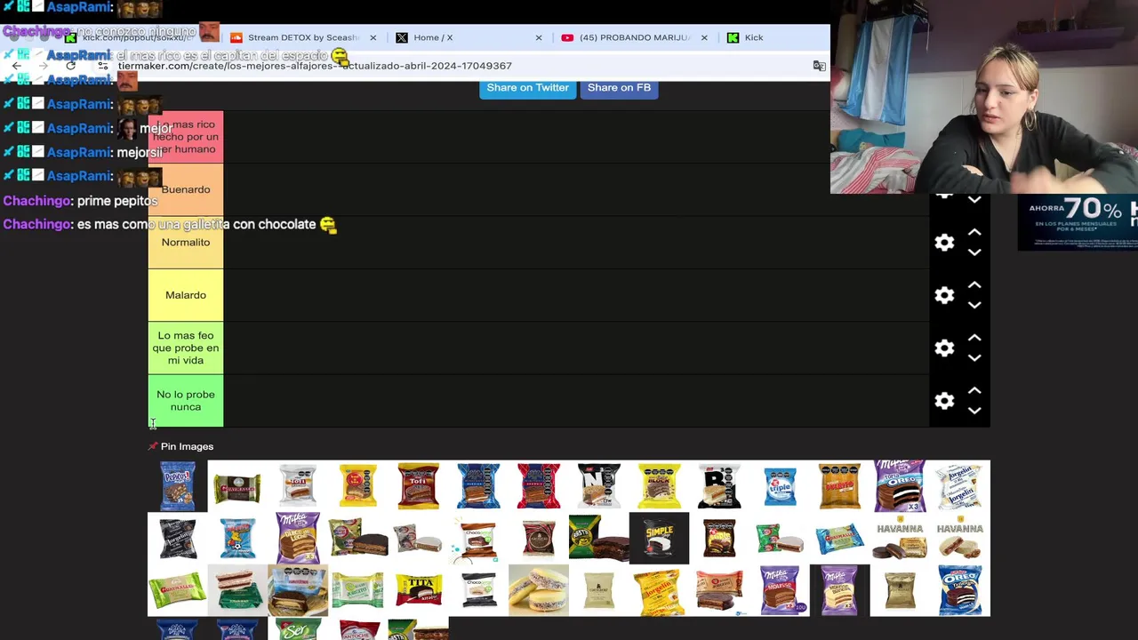Select the black B alfajor image
The height and width of the screenshot is (640, 1138).
click(x=719, y=486)
